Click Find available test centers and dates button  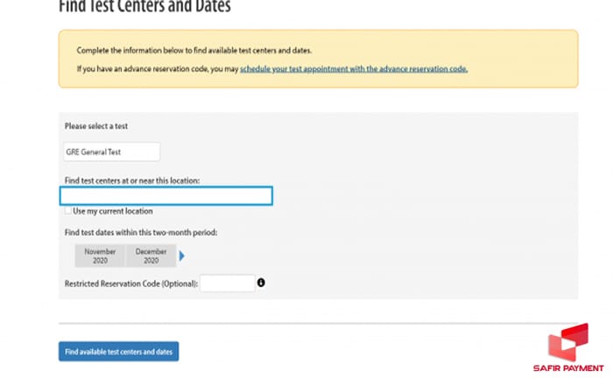tap(118, 352)
